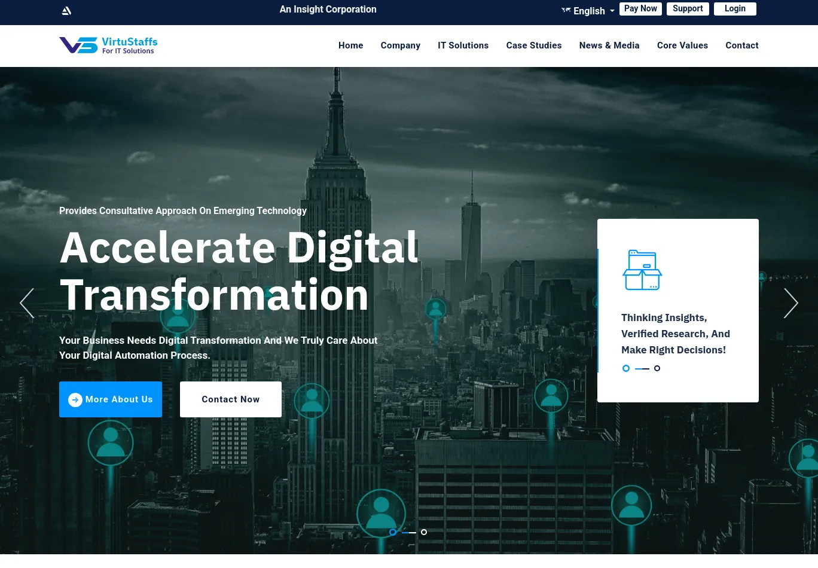Expand the IT Solutions menu
This screenshot has width=818, height=568.
(463, 45)
